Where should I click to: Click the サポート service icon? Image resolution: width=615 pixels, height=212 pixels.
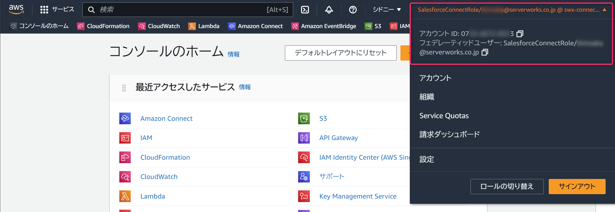pyautogui.click(x=304, y=177)
